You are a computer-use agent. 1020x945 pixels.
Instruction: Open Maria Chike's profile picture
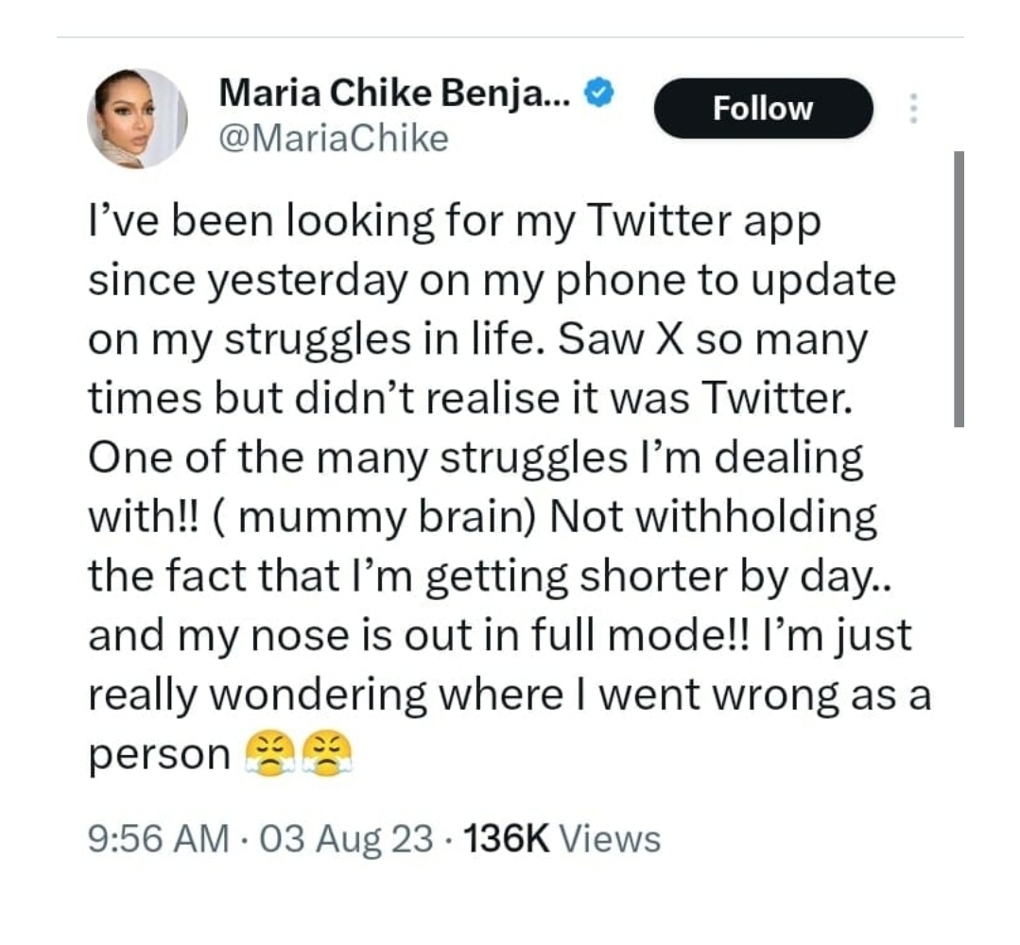click(137, 118)
